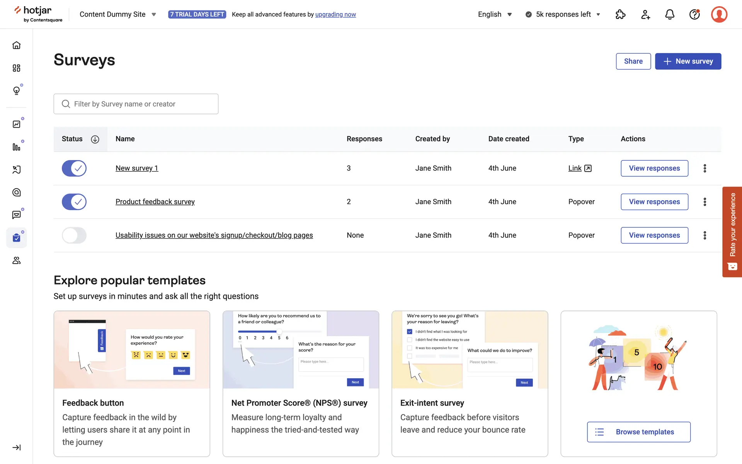The height and width of the screenshot is (464, 742).
Task: Open the Home icon in sidebar
Action: pos(16,45)
